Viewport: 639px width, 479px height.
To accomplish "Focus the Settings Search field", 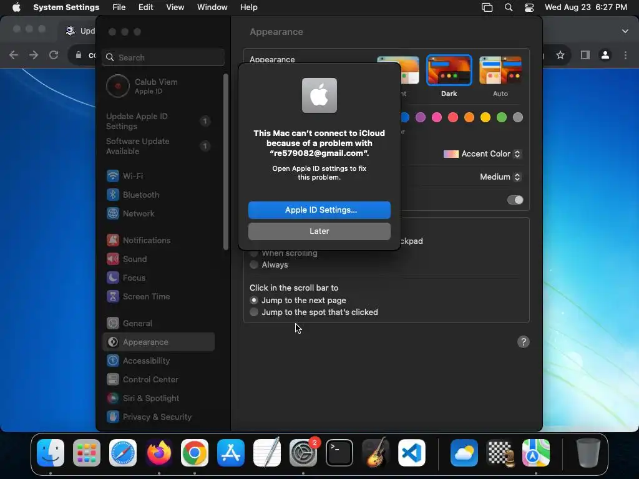I will (x=163, y=57).
